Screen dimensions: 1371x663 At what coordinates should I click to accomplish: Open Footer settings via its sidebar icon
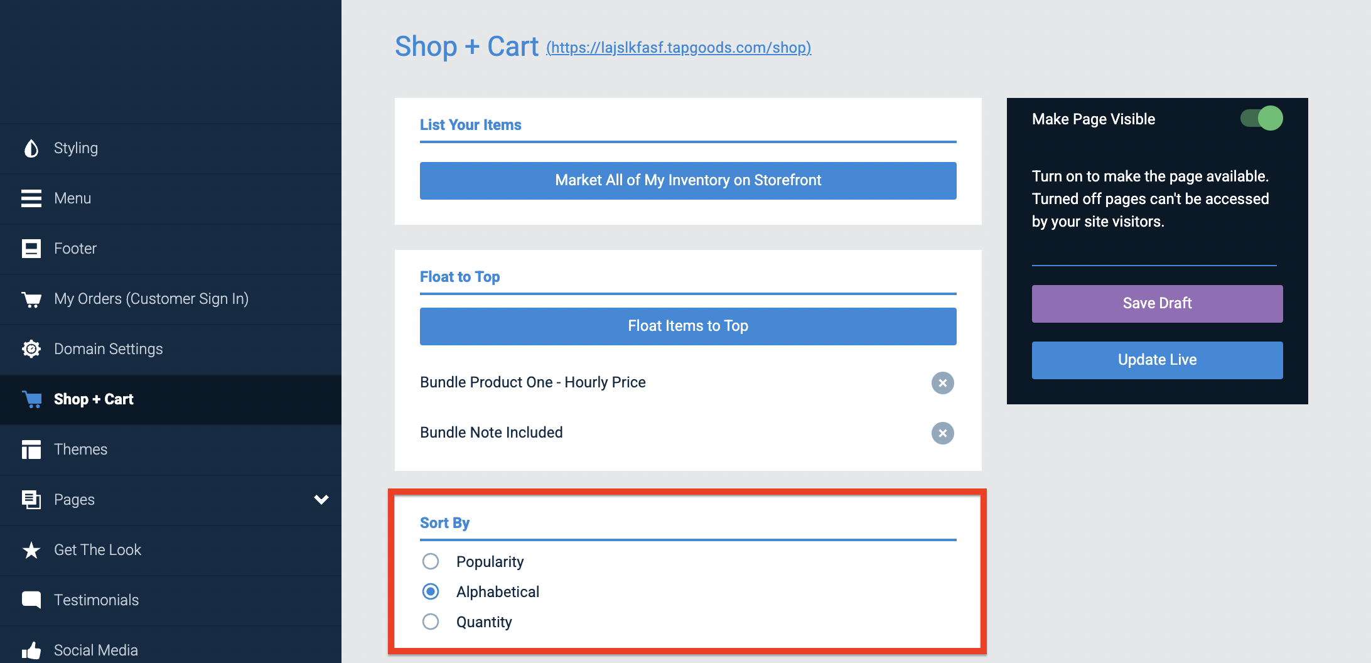click(x=31, y=248)
